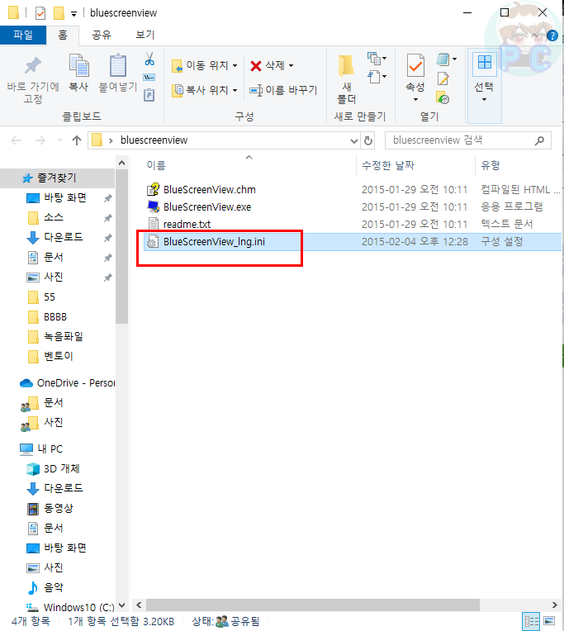The height and width of the screenshot is (631, 564).
Task: Create a New folder (새 폴더)
Action: (x=346, y=79)
